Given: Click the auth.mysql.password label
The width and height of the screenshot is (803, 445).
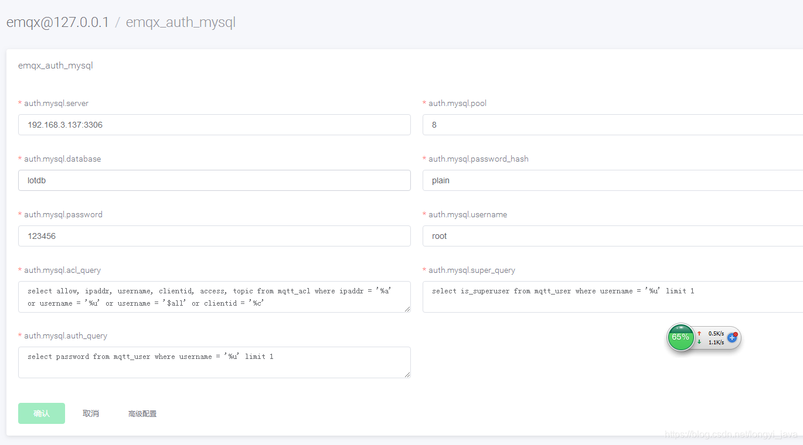Looking at the screenshot, I should click(63, 214).
